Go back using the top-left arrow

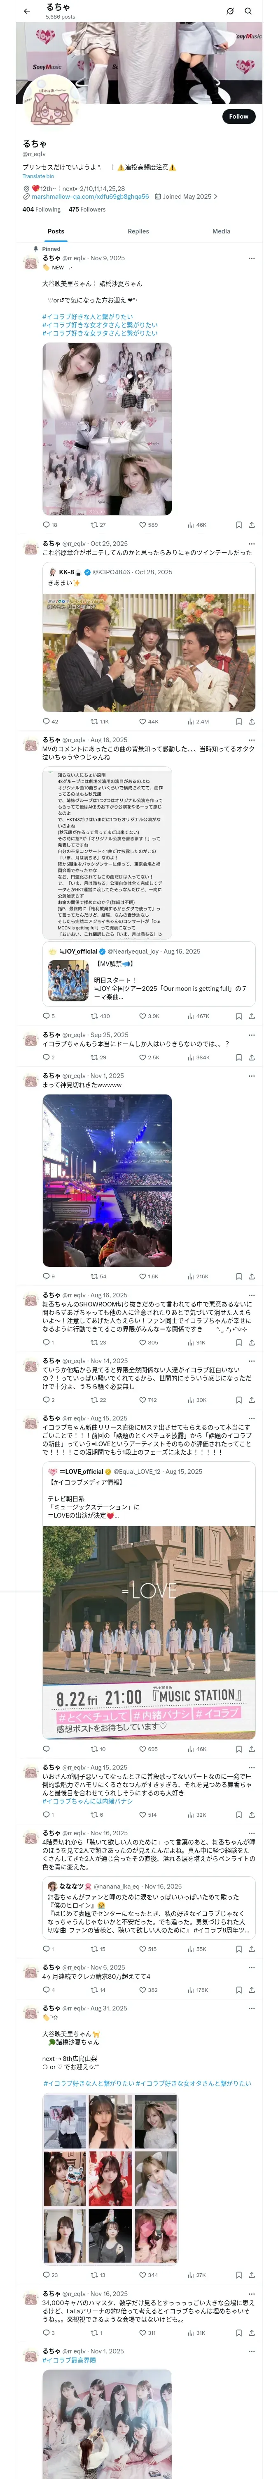[x=27, y=12]
